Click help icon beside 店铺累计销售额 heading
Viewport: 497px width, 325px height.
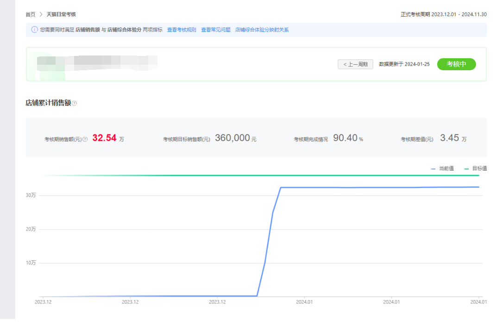[x=75, y=104]
